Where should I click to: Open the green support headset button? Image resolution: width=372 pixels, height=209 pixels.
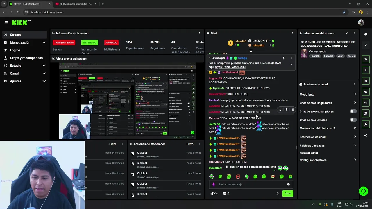pyautogui.click(x=363, y=191)
